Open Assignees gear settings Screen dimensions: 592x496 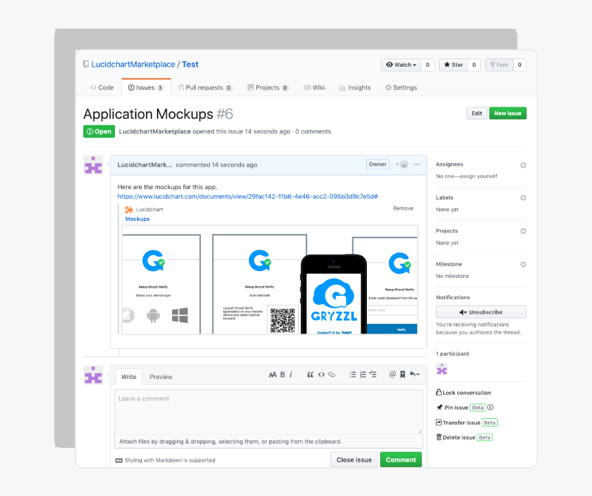click(x=523, y=165)
